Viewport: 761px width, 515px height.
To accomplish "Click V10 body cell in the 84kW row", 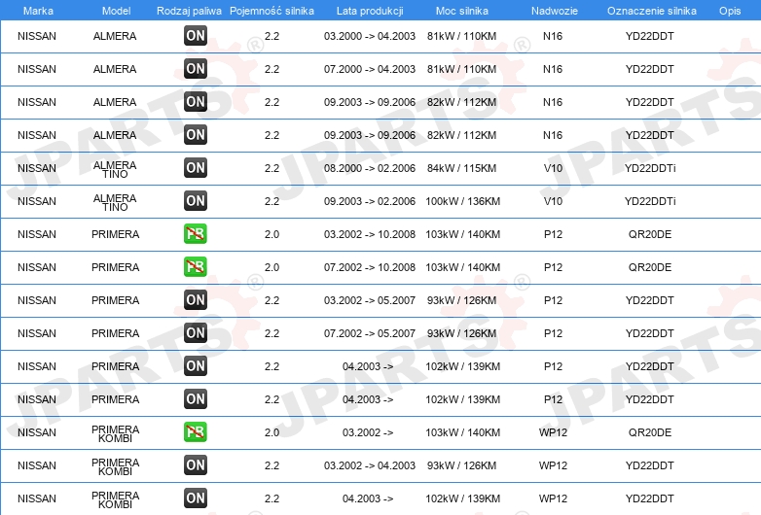I will click(x=553, y=168).
